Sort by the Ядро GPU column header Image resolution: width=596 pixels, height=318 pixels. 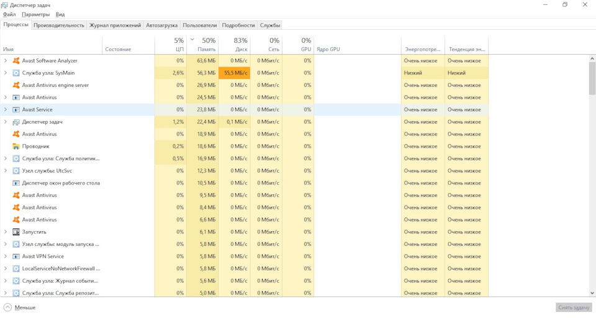coord(358,45)
